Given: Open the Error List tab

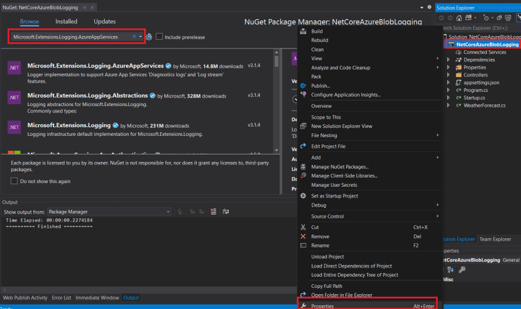Looking at the screenshot, I should (61, 298).
